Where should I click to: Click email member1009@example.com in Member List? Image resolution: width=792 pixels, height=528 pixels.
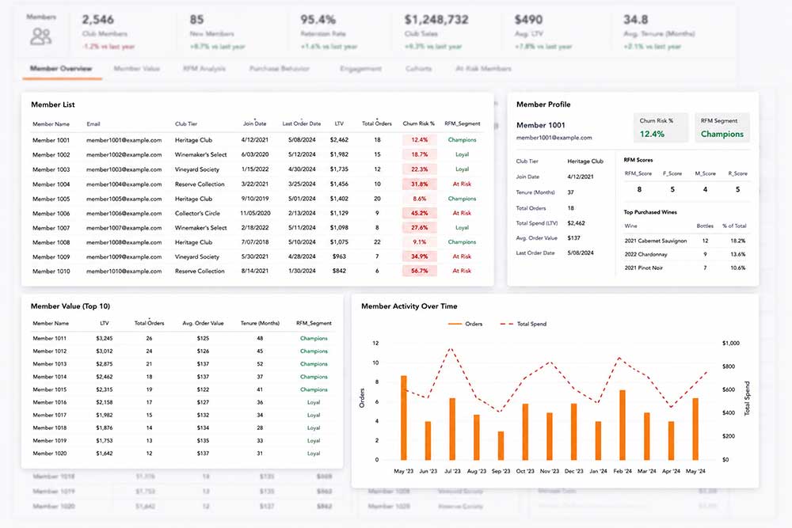tap(124, 256)
